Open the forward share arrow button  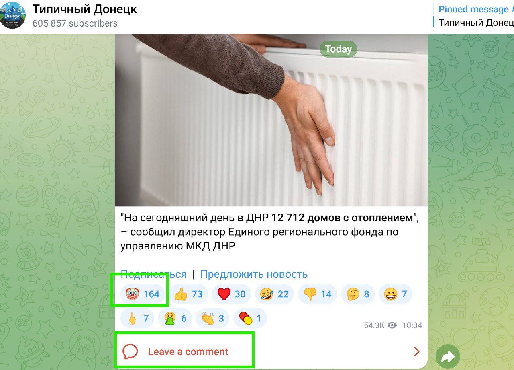[448, 356]
